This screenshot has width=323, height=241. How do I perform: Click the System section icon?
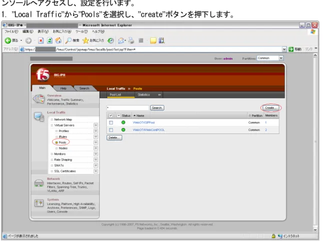tap(39, 203)
